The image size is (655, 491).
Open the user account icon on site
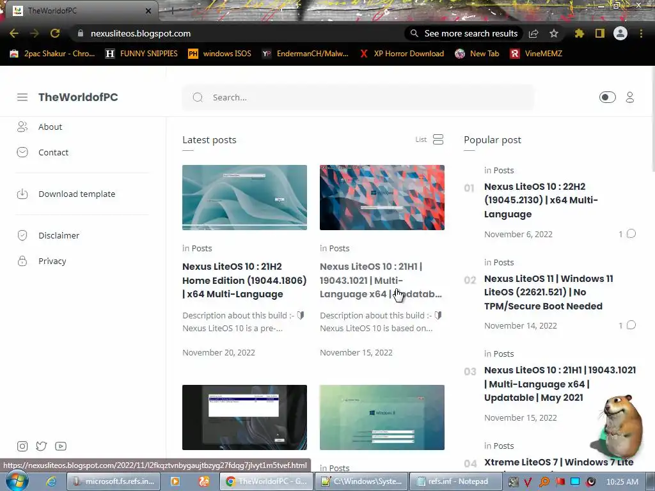point(630,97)
